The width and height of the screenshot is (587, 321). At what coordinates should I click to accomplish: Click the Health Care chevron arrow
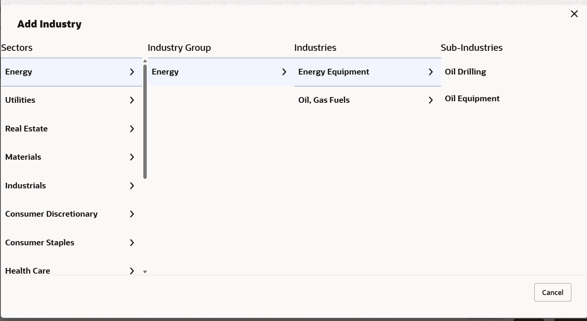point(132,271)
